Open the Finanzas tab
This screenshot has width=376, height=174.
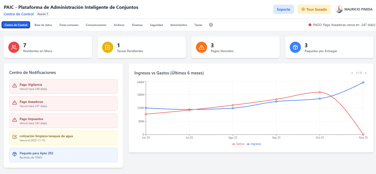(x=137, y=25)
